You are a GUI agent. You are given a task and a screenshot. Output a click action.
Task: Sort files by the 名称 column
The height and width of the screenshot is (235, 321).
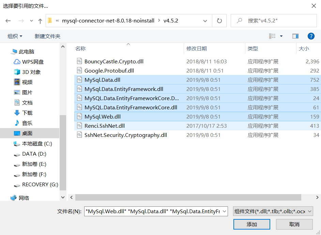80,48
